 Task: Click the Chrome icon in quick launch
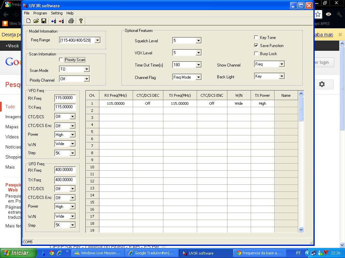(x=52, y=253)
